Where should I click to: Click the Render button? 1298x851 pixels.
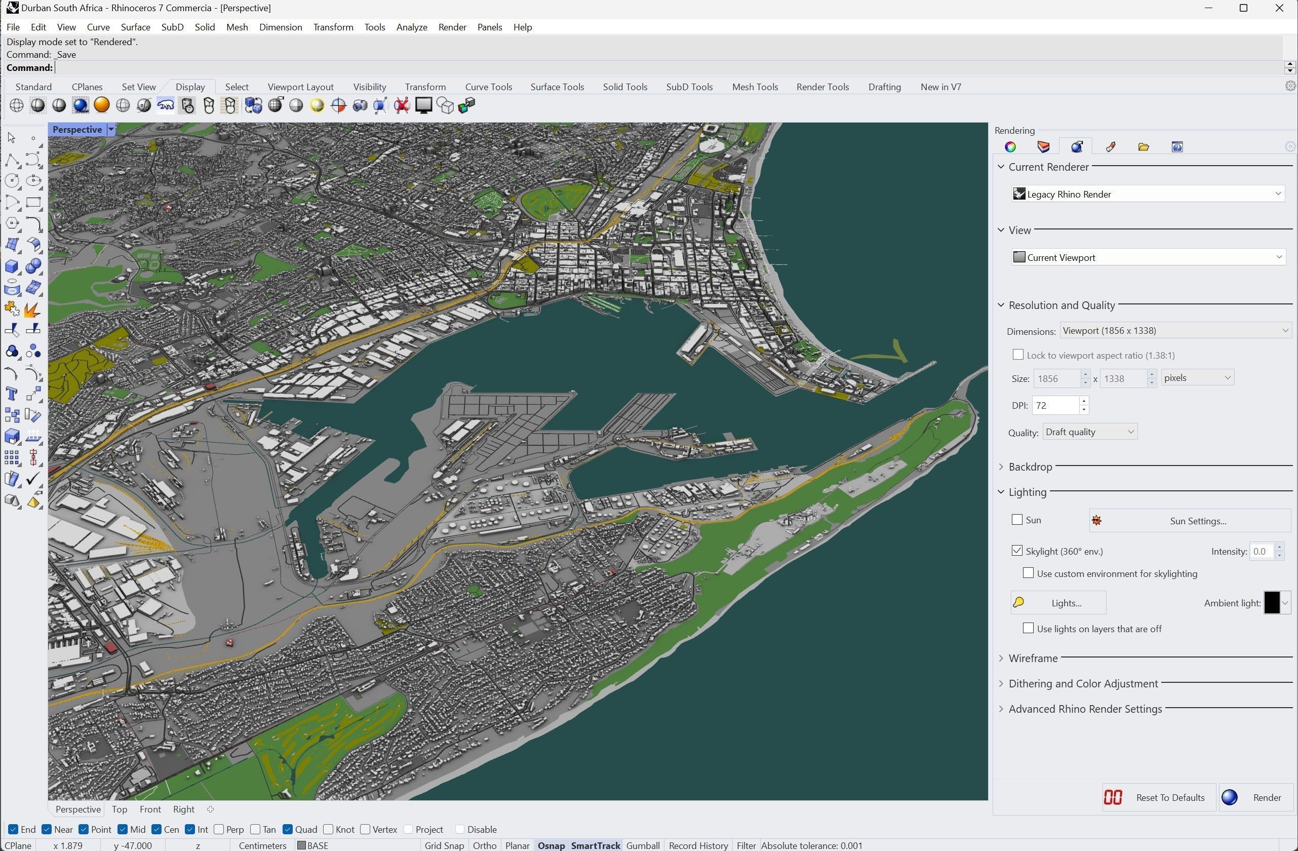pyautogui.click(x=1256, y=797)
